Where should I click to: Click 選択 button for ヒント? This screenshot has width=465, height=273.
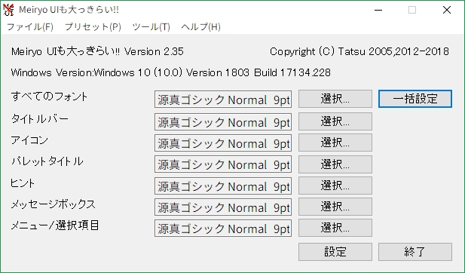pyautogui.click(x=335, y=186)
